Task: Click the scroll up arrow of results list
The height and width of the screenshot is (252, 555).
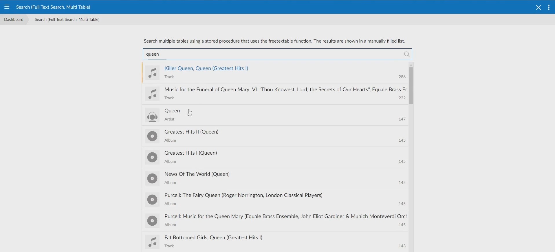Action: coord(411,65)
